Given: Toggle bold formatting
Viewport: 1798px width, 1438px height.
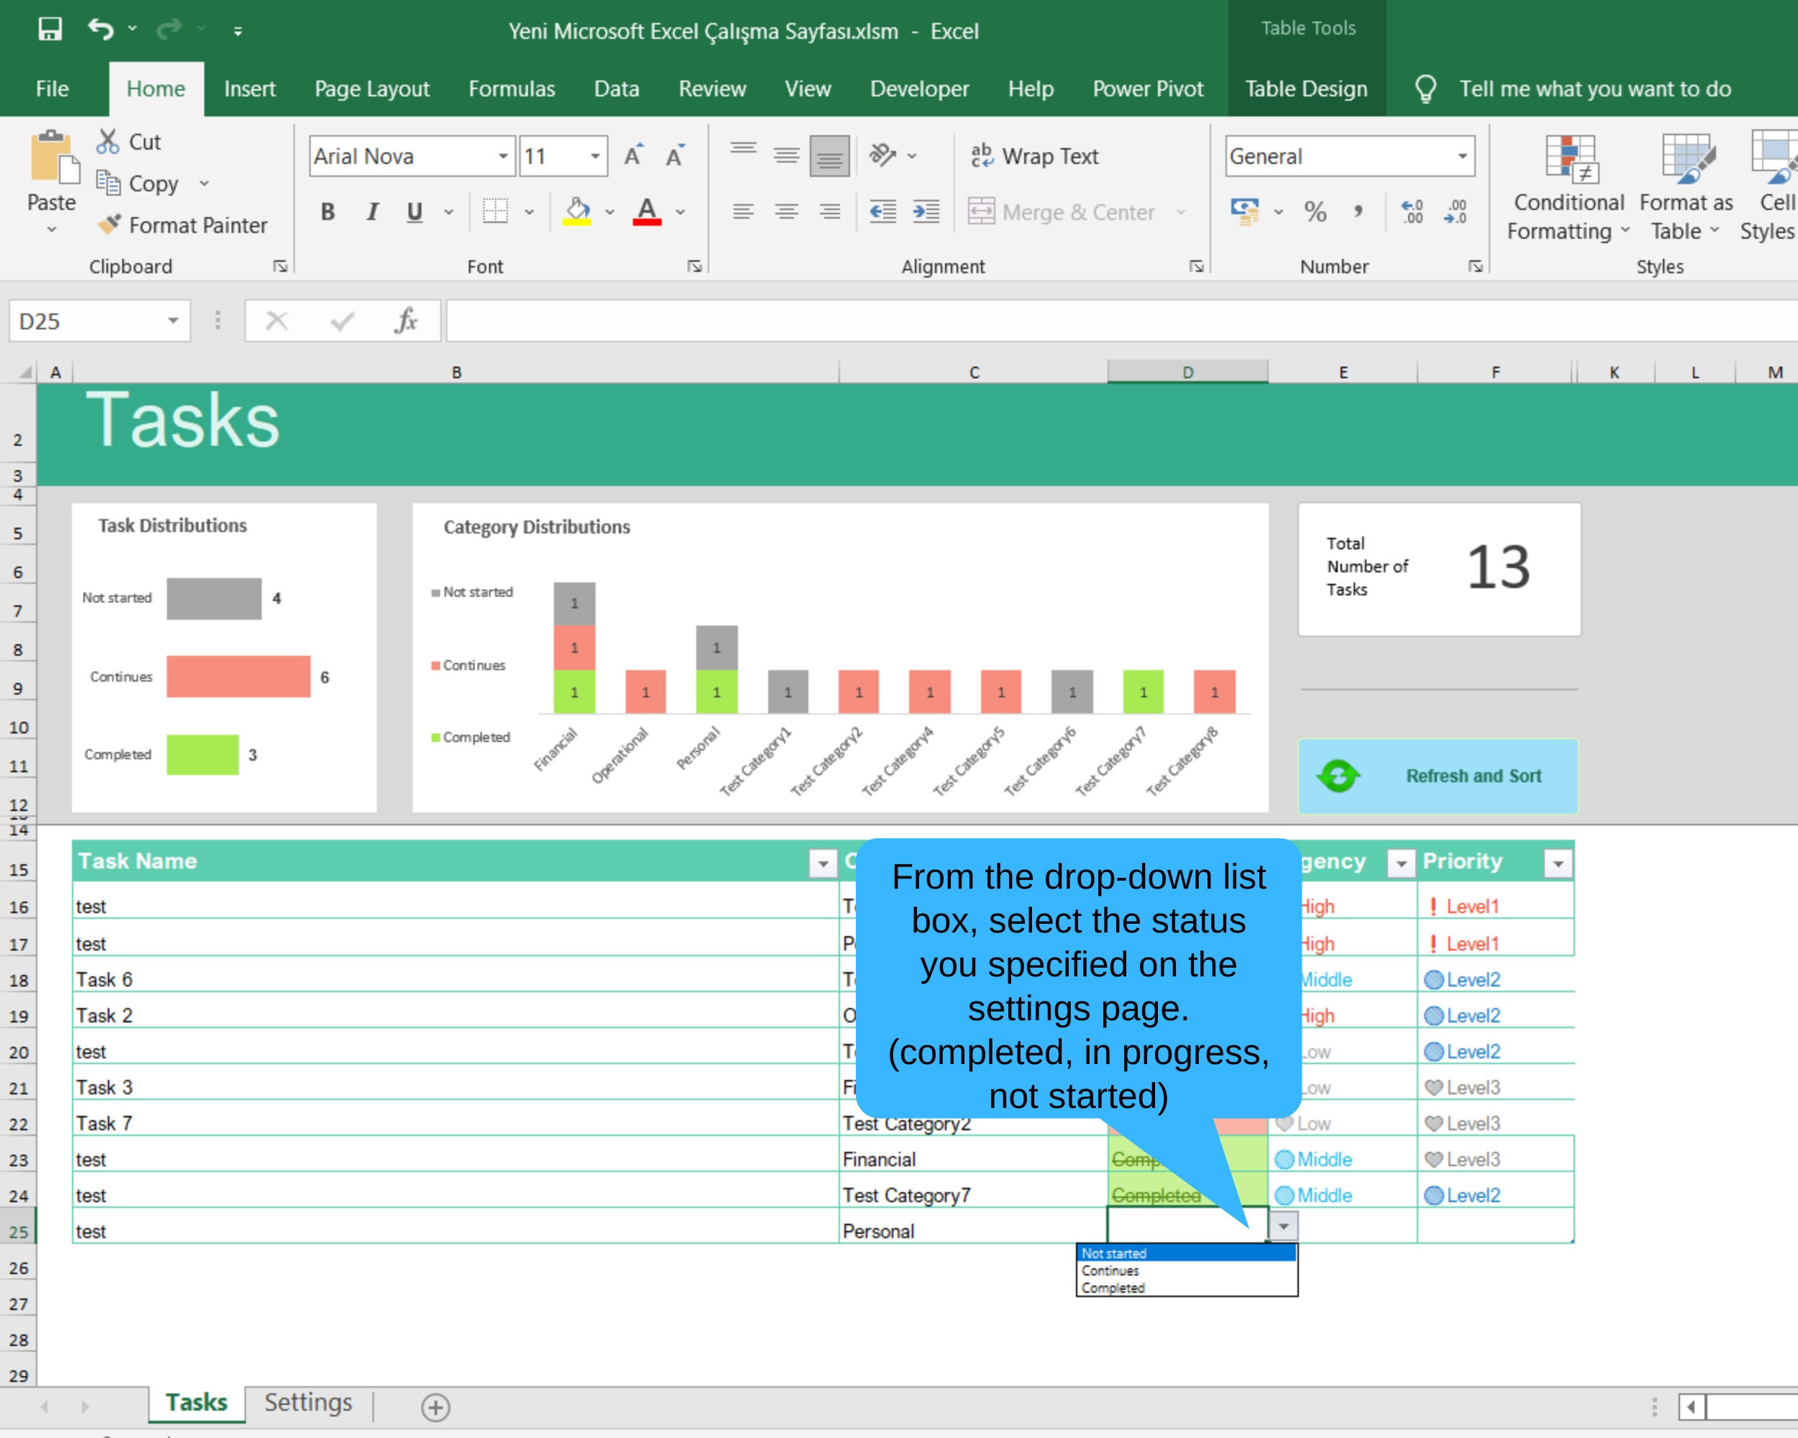Looking at the screenshot, I should (x=327, y=211).
